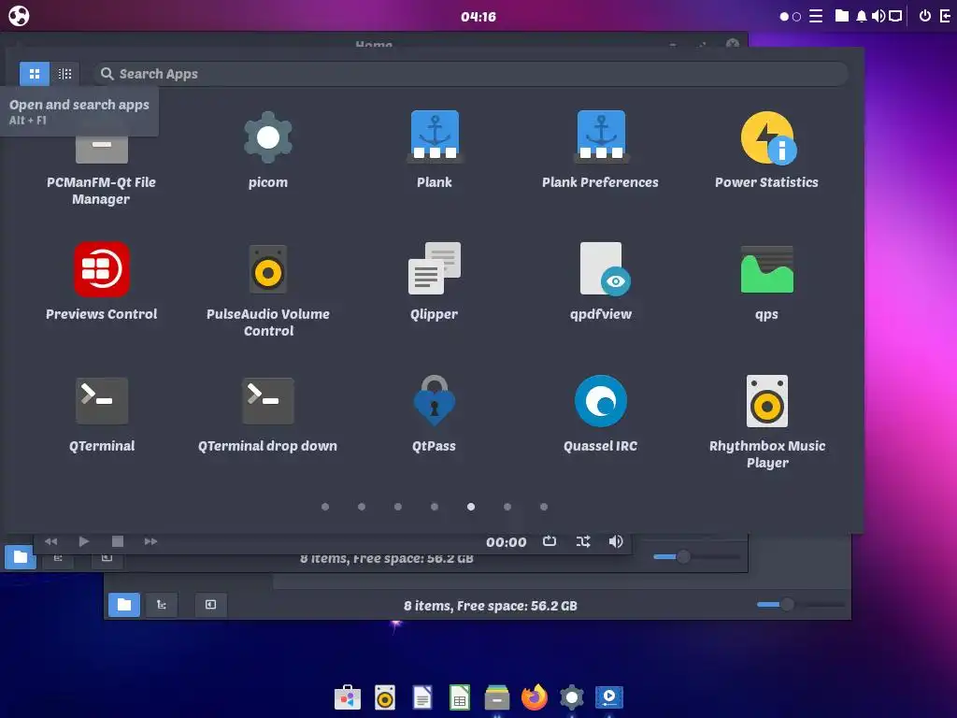This screenshot has width=957, height=718.
Task: Skip to next track in player
Action: 150,541
